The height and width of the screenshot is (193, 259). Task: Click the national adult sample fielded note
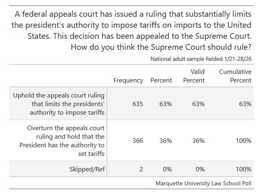click(x=201, y=59)
